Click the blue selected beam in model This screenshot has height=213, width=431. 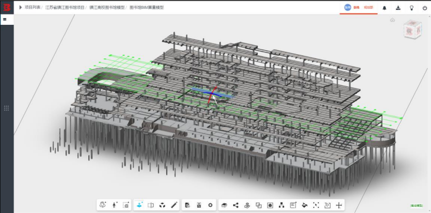click(213, 93)
